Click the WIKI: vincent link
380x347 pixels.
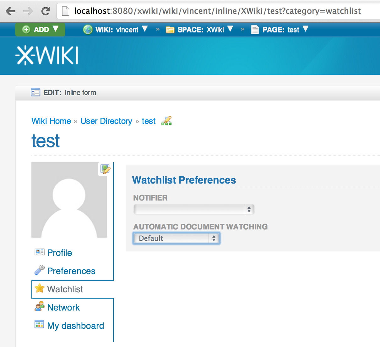(x=117, y=30)
